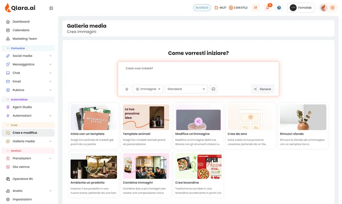Click the Rimuovi sfondo vase thumbnail

click(303, 117)
